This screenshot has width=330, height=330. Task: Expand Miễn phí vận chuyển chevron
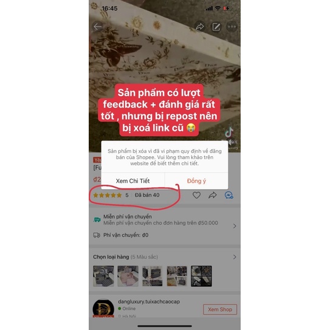pos(235,226)
